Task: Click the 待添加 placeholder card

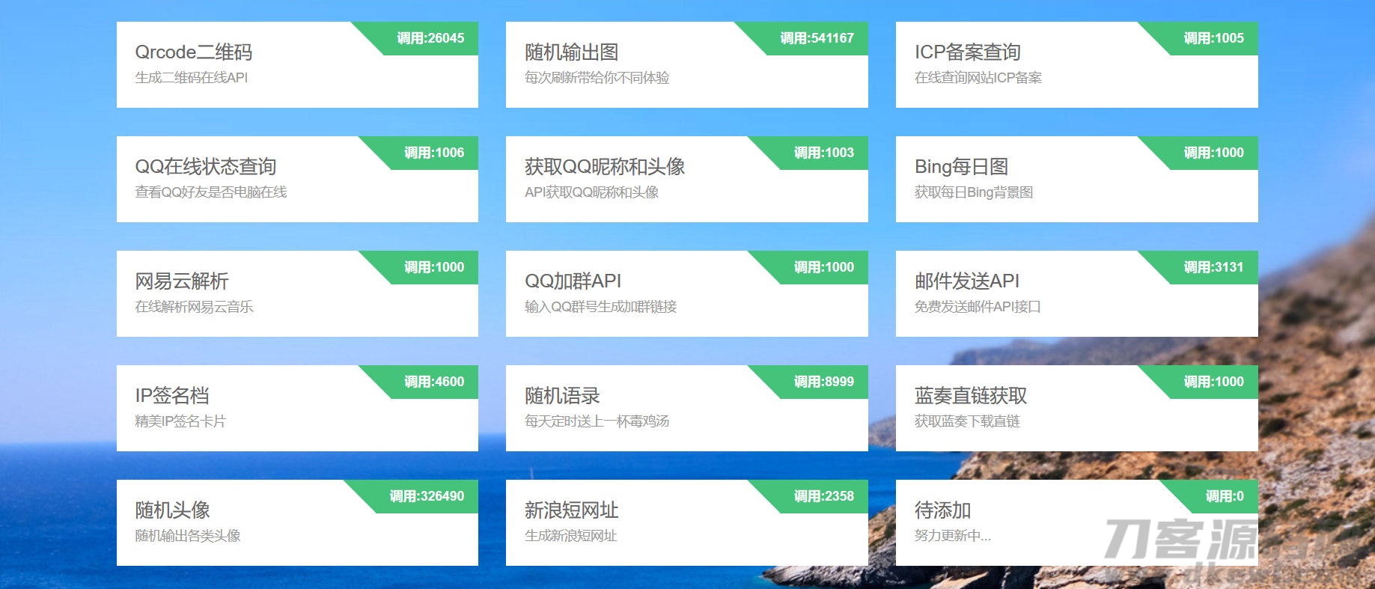Action: pyautogui.click(x=1076, y=523)
